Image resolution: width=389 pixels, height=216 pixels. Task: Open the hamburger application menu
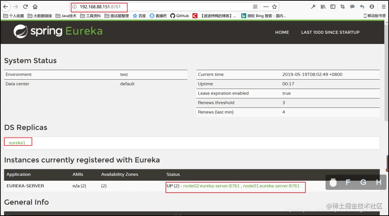tap(383, 7)
